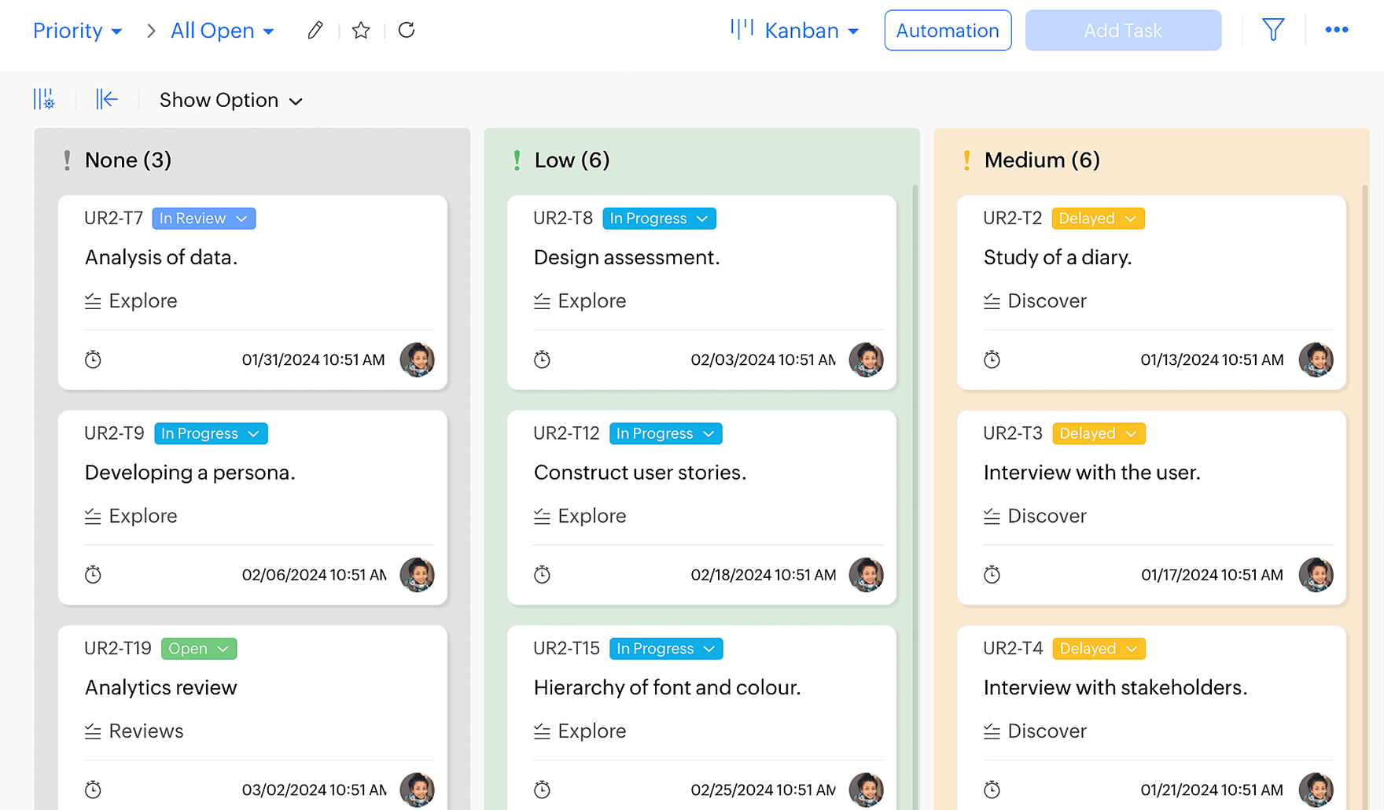Click timer icon on Analysis of data card
This screenshot has height=810, width=1384.
(x=93, y=360)
